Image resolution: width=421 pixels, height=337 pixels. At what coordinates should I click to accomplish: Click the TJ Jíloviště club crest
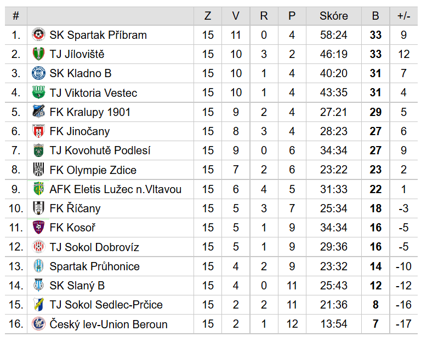coord(38,54)
